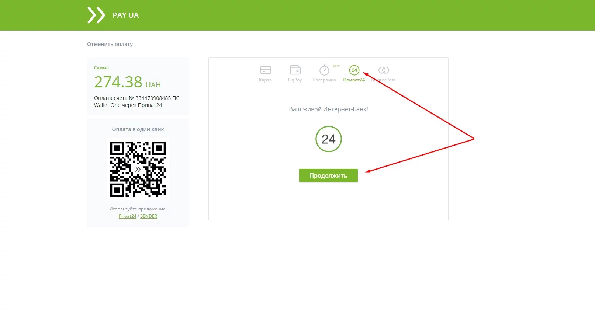Open the Privat24 app link
This screenshot has height=321, width=595.
pos(128,216)
